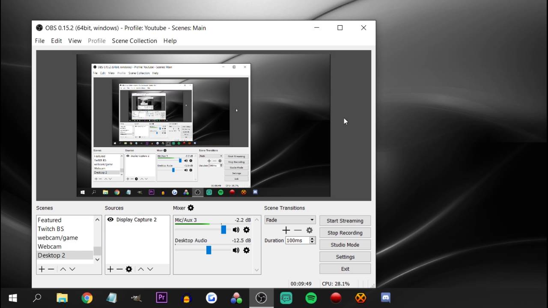This screenshot has height=308, width=548.
Task: Open the Edit menu
Action: 57,41
